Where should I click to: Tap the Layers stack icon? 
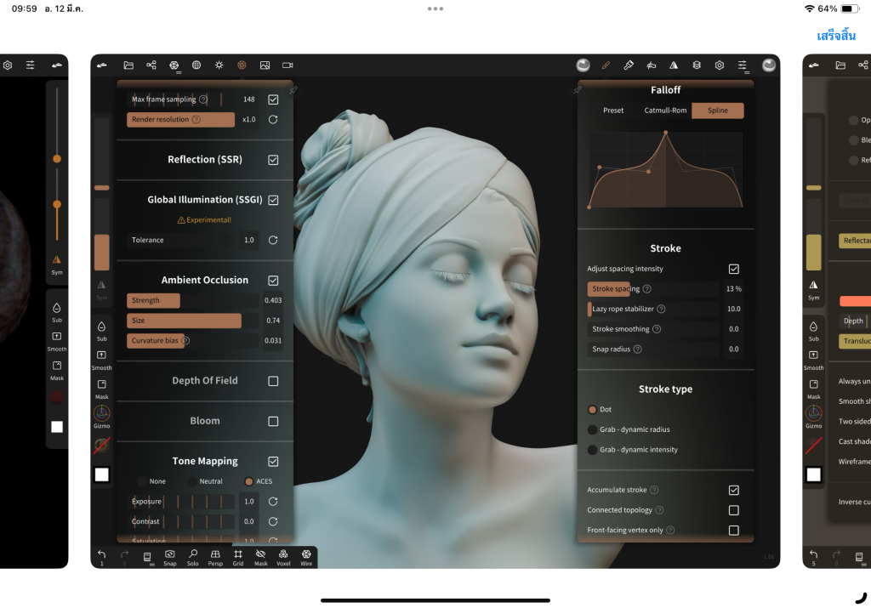click(697, 65)
